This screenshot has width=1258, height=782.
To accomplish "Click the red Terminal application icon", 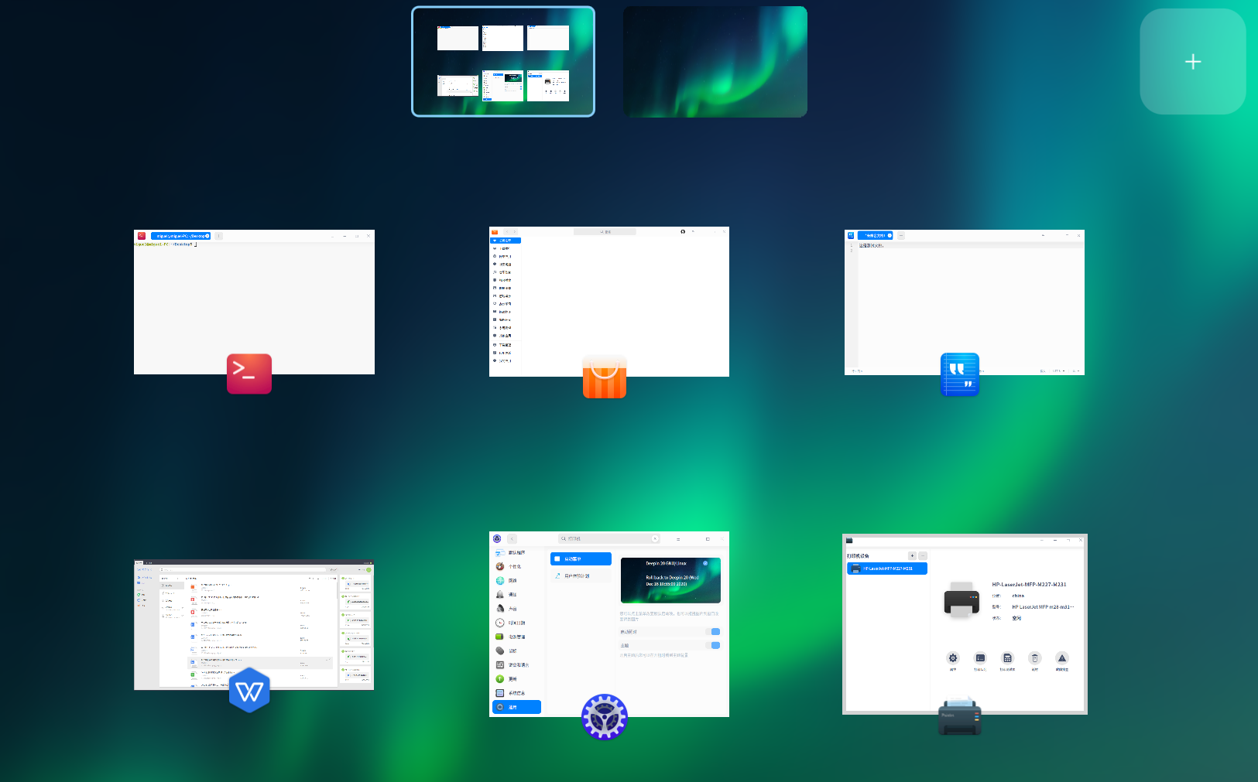I will tap(249, 374).
